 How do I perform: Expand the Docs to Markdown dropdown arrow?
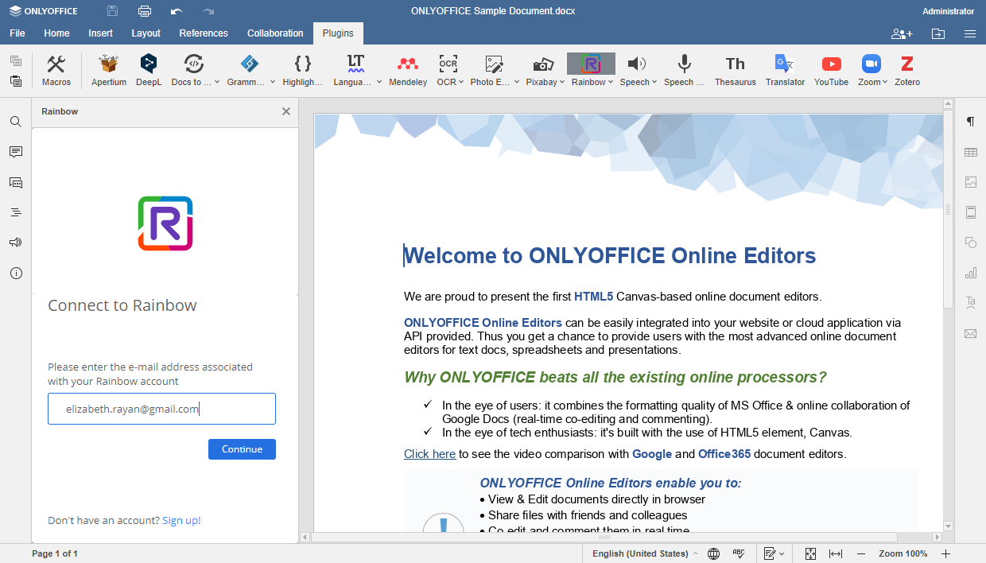(217, 82)
